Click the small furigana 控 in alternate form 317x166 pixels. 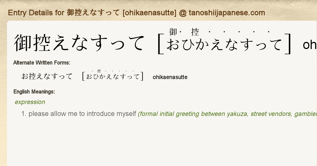click(99, 71)
